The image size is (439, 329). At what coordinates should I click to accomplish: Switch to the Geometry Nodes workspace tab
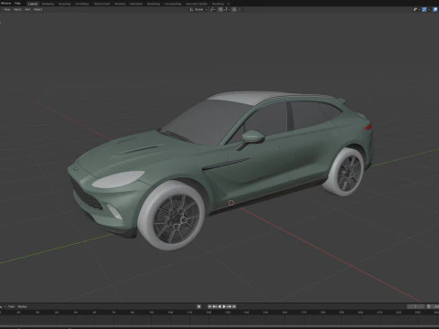[x=197, y=4]
